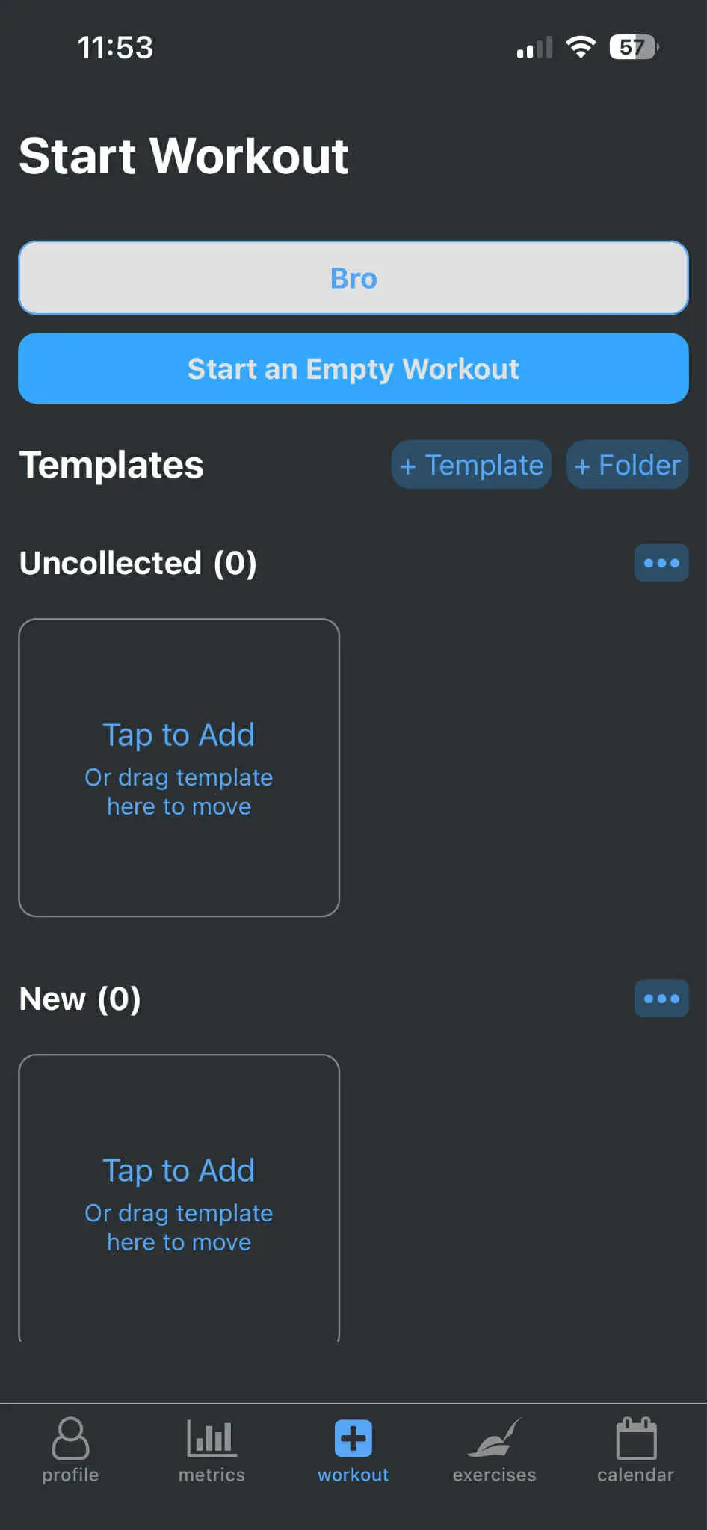Tap to Add under Uncollected
The image size is (707, 1530).
tap(178, 766)
